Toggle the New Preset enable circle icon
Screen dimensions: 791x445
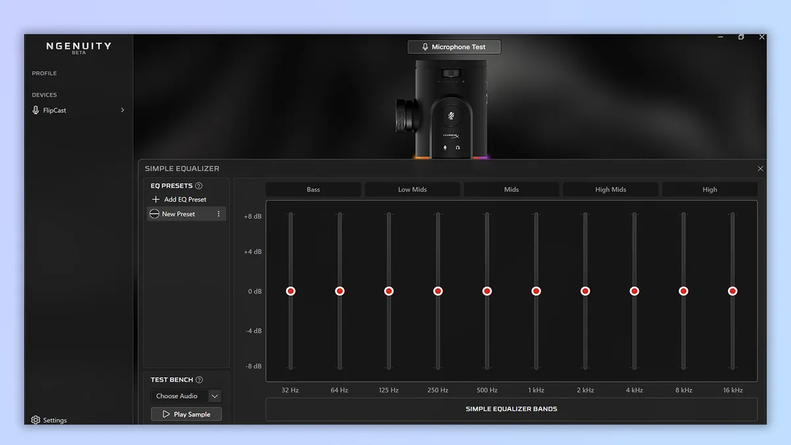point(154,214)
